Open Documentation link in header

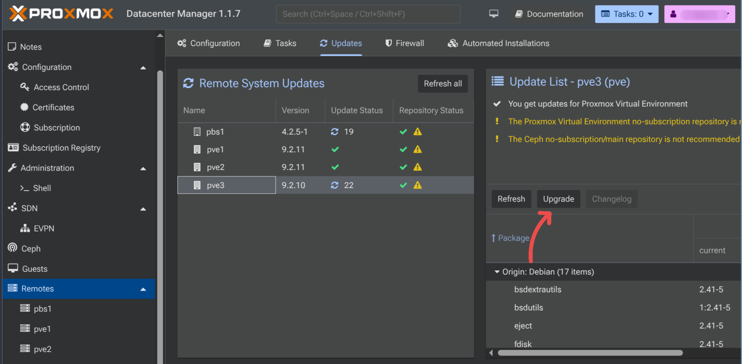(x=549, y=14)
